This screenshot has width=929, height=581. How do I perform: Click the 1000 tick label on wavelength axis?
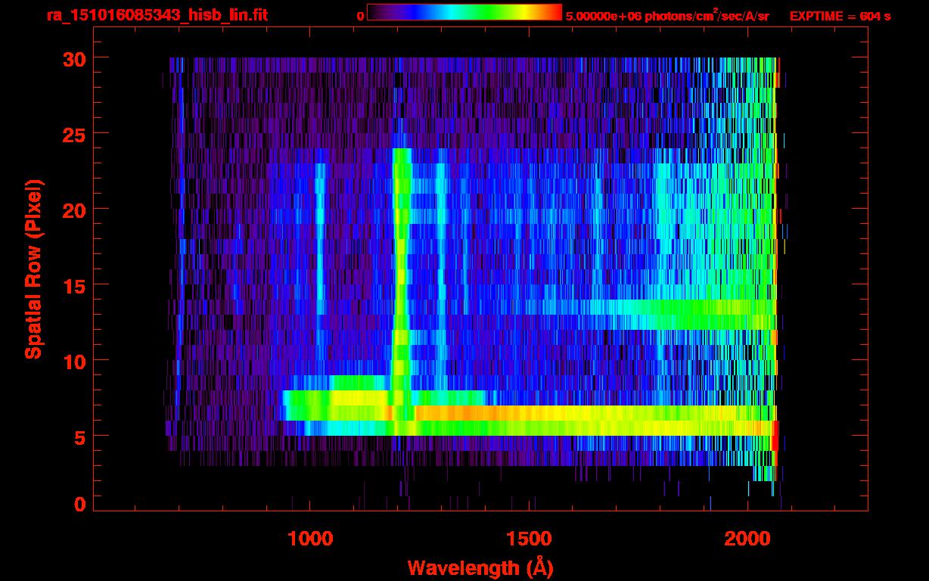click(x=309, y=539)
